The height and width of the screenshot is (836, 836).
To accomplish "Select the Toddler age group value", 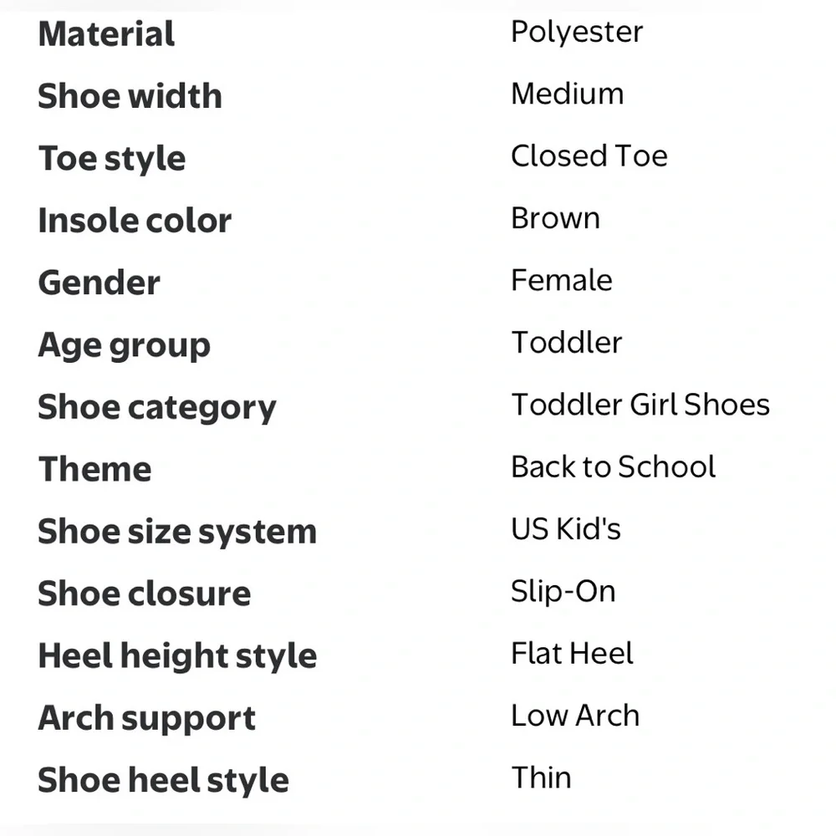I will point(567,342).
